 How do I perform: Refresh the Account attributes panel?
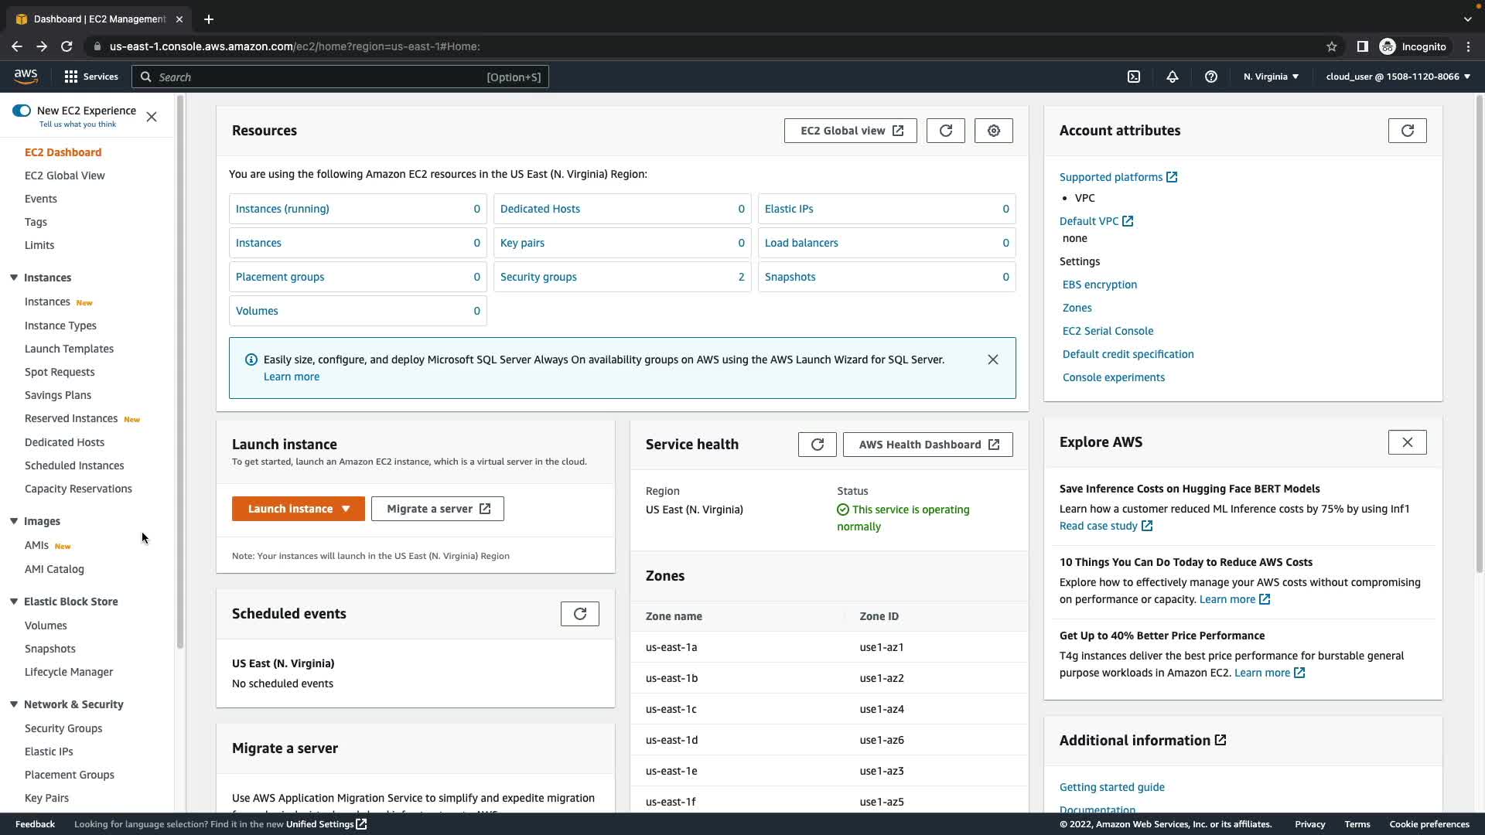[1407, 131]
